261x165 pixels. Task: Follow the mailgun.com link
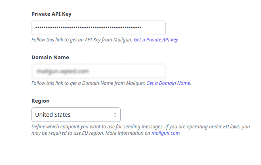[x=166, y=133]
